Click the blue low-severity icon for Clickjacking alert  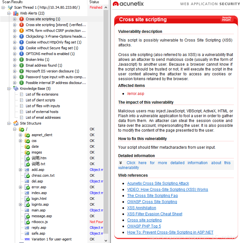tap(22, 36)
